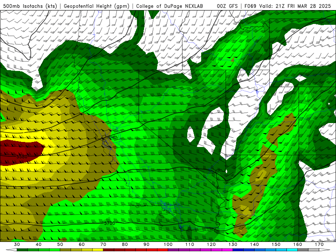
Task: Click the legend value '90'
Action: [x=146, y=244]
